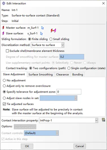Click the magenta slave surface icon
Image resolution: width=107 pixels, height=150 pixels.
pyautogui.click(x=3, y=33)
